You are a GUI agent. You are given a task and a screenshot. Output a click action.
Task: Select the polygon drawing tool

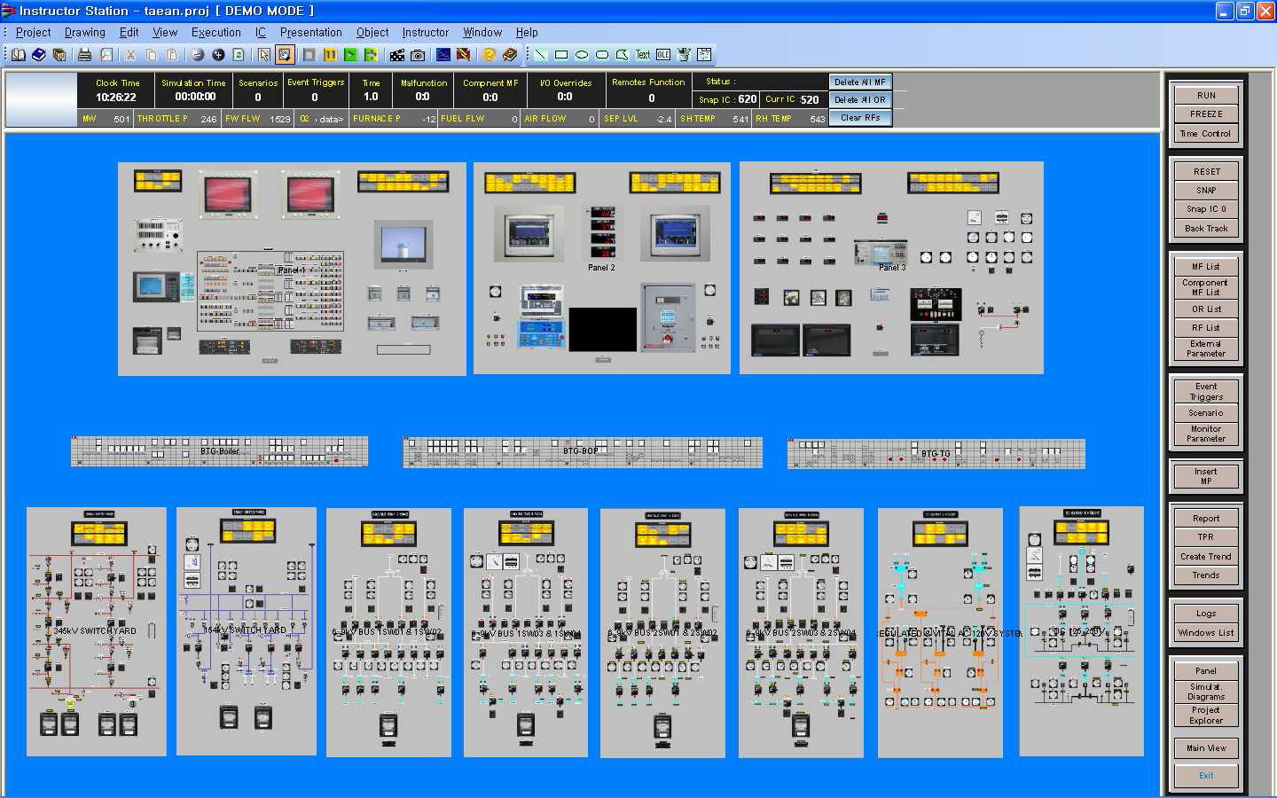(x=623, y=55)
